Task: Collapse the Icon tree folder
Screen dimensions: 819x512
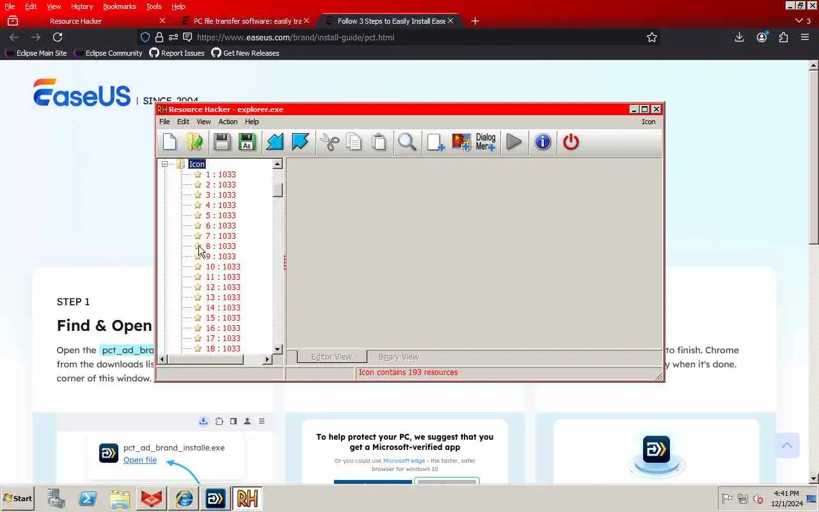Action: (164, 164)
